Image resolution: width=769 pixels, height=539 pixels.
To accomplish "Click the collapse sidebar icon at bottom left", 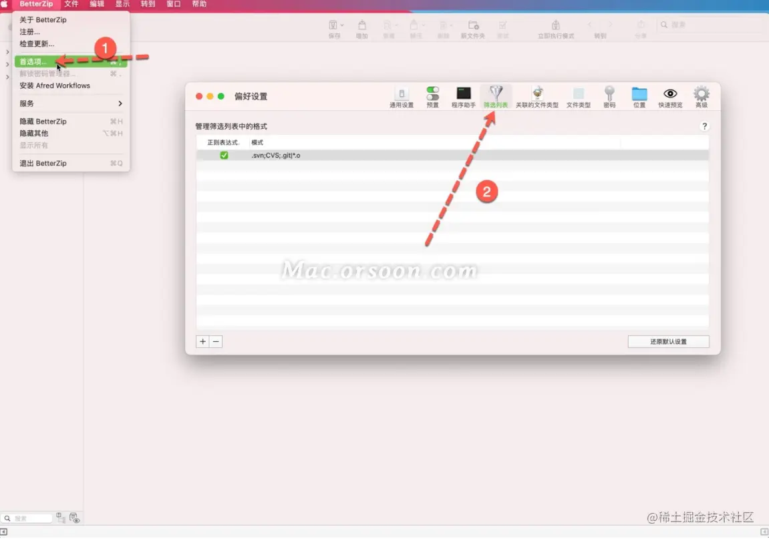I will [4, 532].
